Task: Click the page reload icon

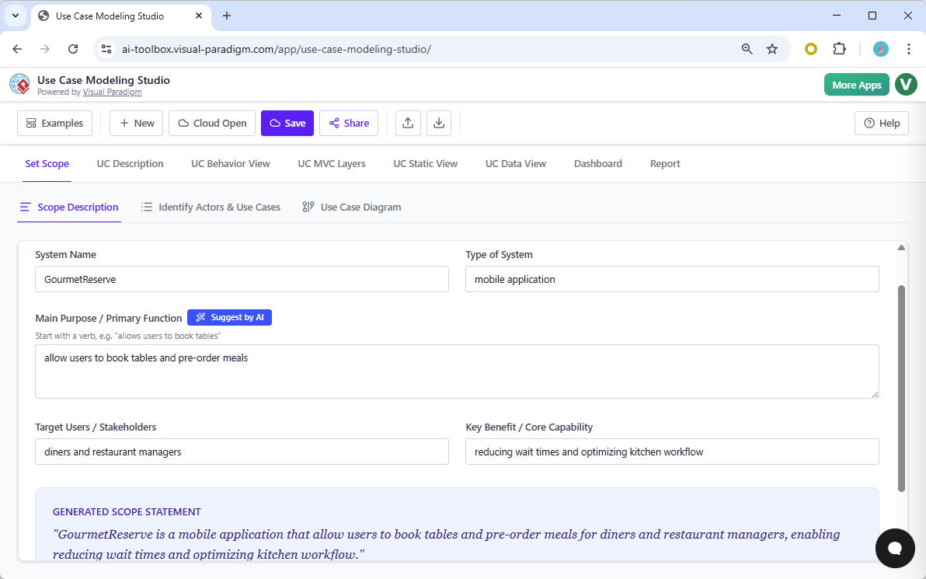Action: pos(73,48)
